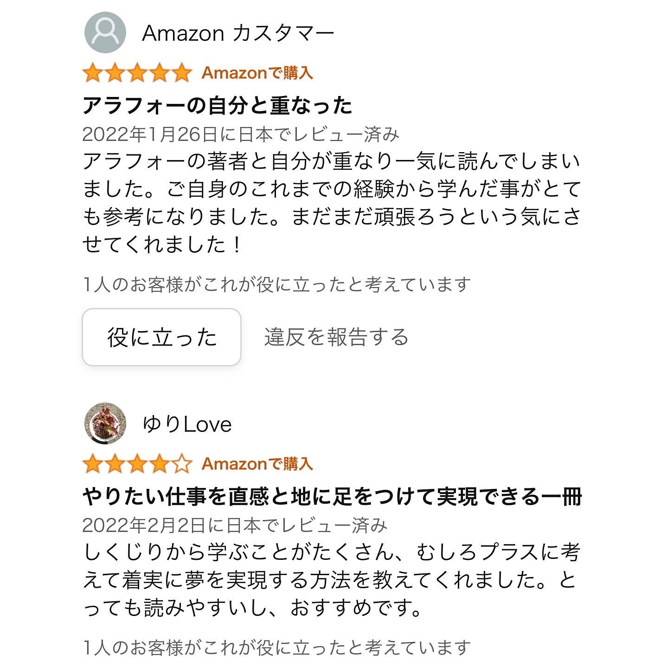Image resolution: width=667 pixels, height=667 pixels.
Task: Click the 役に立った helpful button
Action: coord(161,337)
